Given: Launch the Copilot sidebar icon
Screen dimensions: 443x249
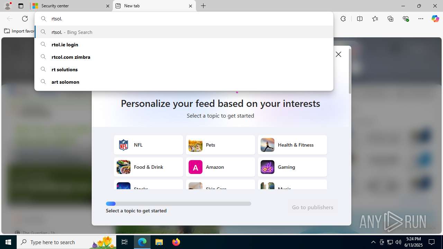Looking at the screenshot, I should coord(435,19).
